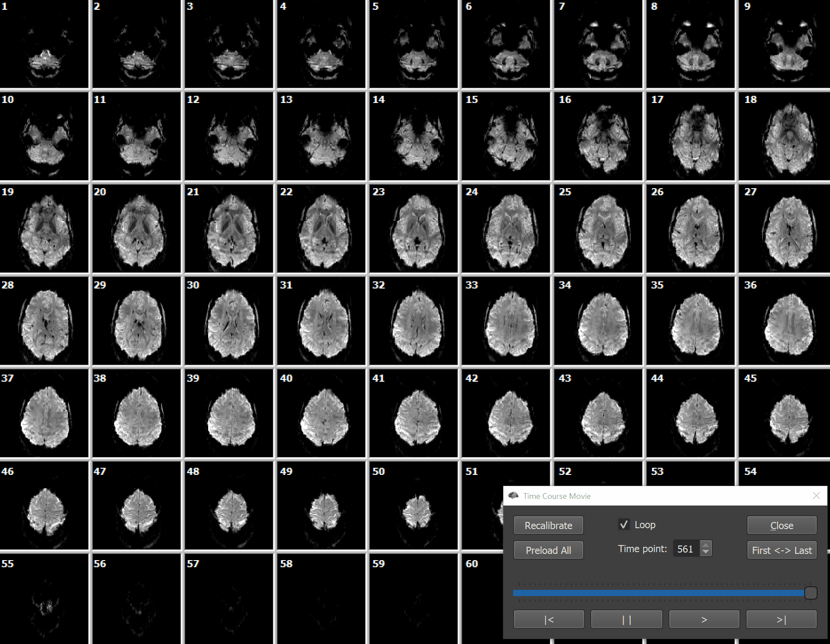Select slice 30 thumbnail
This screenshot has height=644, width=830.
click(x=229, y=321)
